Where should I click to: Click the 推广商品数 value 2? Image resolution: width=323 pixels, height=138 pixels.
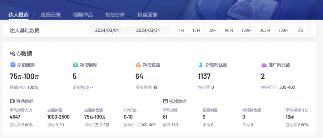point(263,77)
